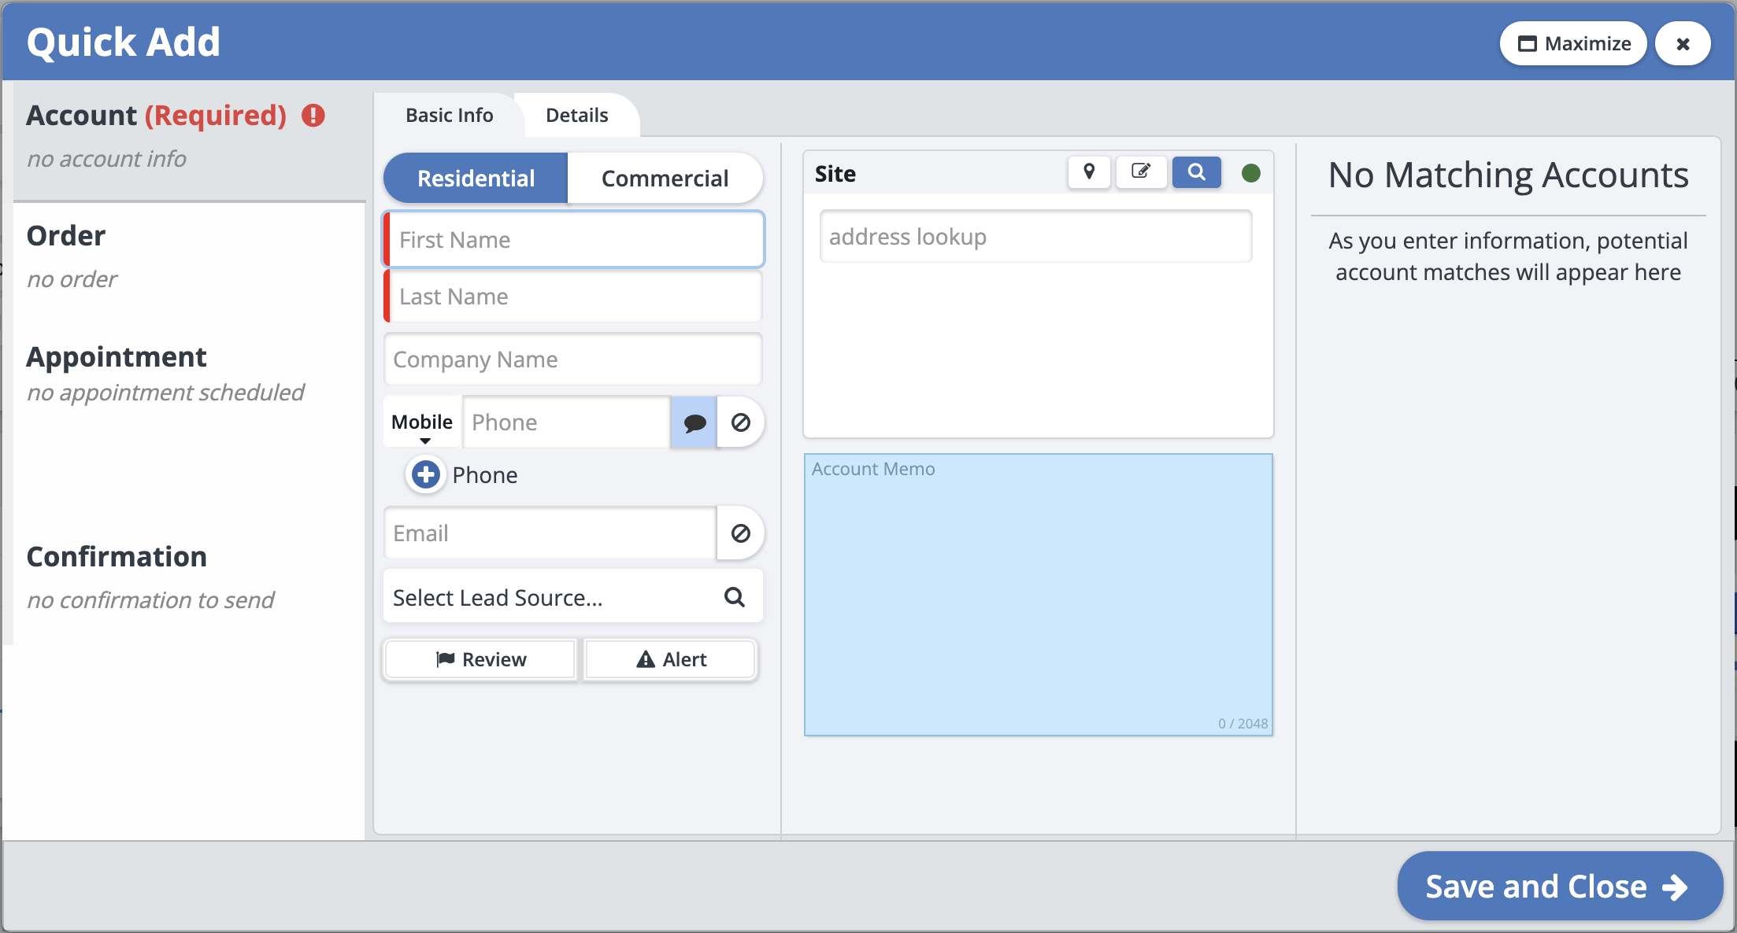Screen dimensions: 1737x933
Task: Click the red required warning icon beside Account
Action: point(313,116)
